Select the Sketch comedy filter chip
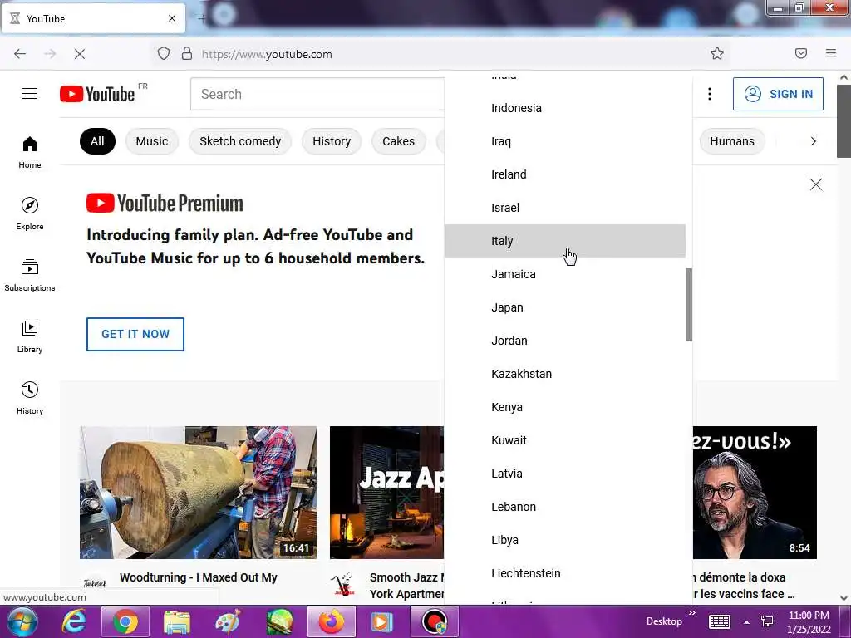 click(240, 141)
